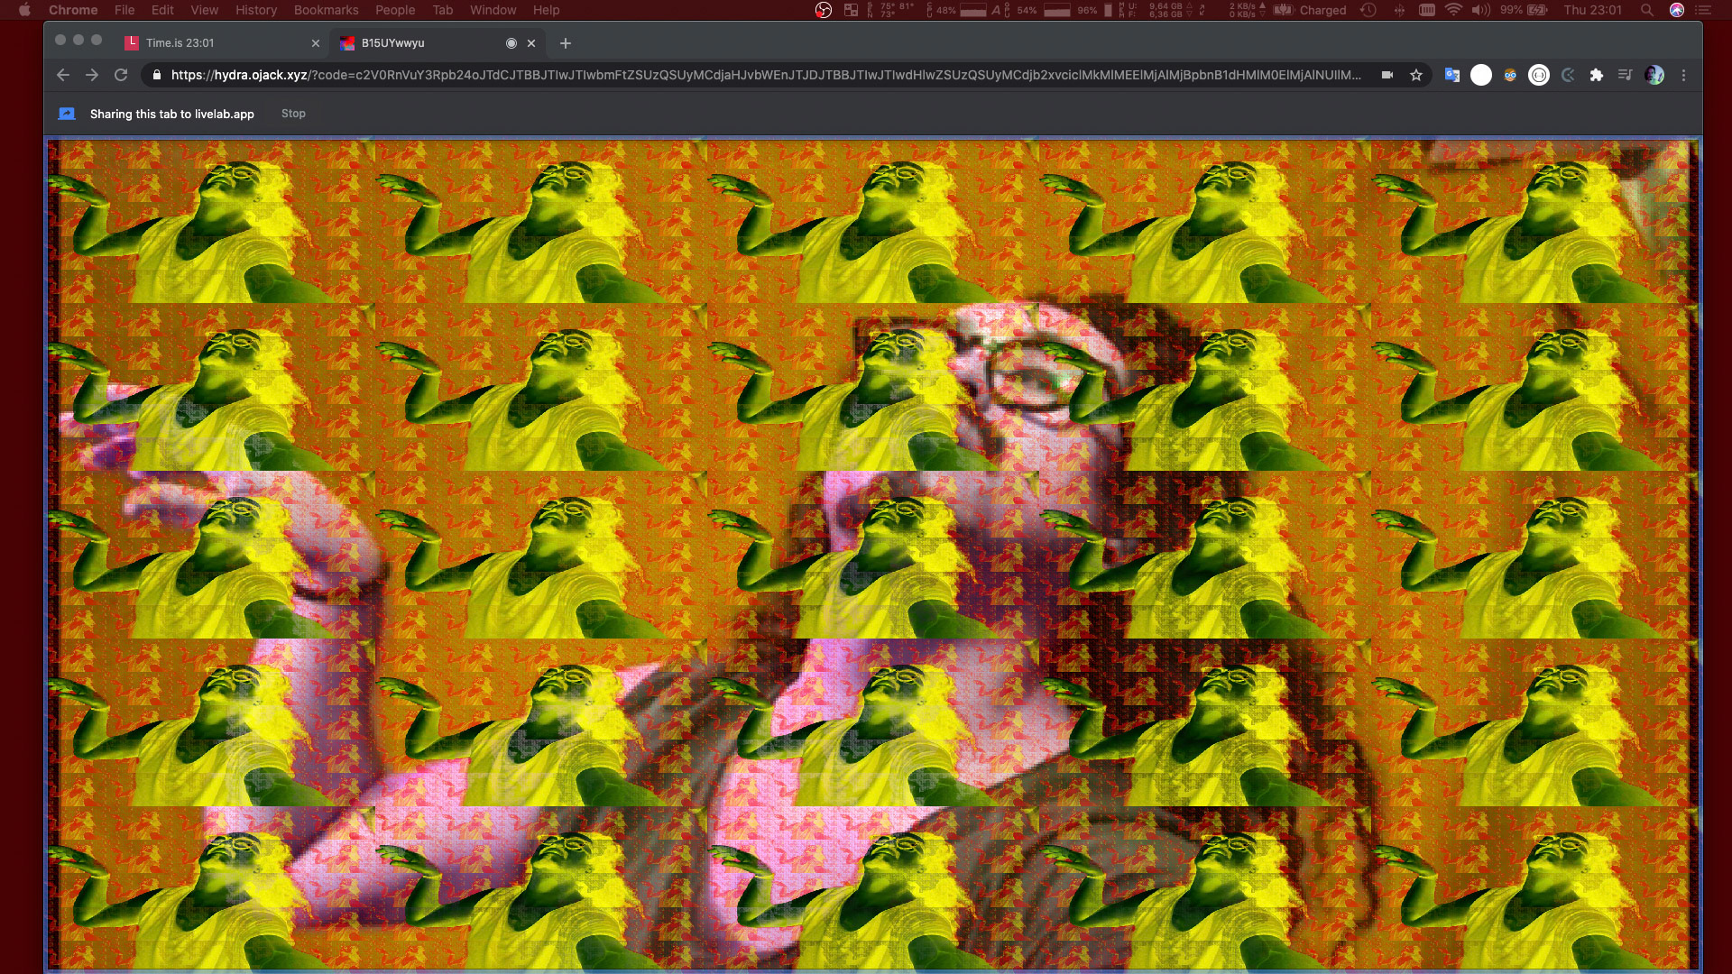The height and width of the screenshot is (974, 1732).
Task: Switch to the Time.is 23:01 tab
Action: coord(216,42)
